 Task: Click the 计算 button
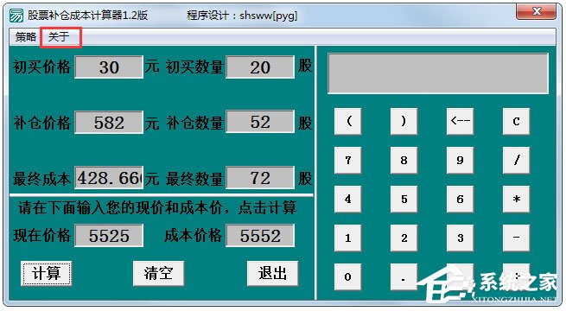(46, 273)
